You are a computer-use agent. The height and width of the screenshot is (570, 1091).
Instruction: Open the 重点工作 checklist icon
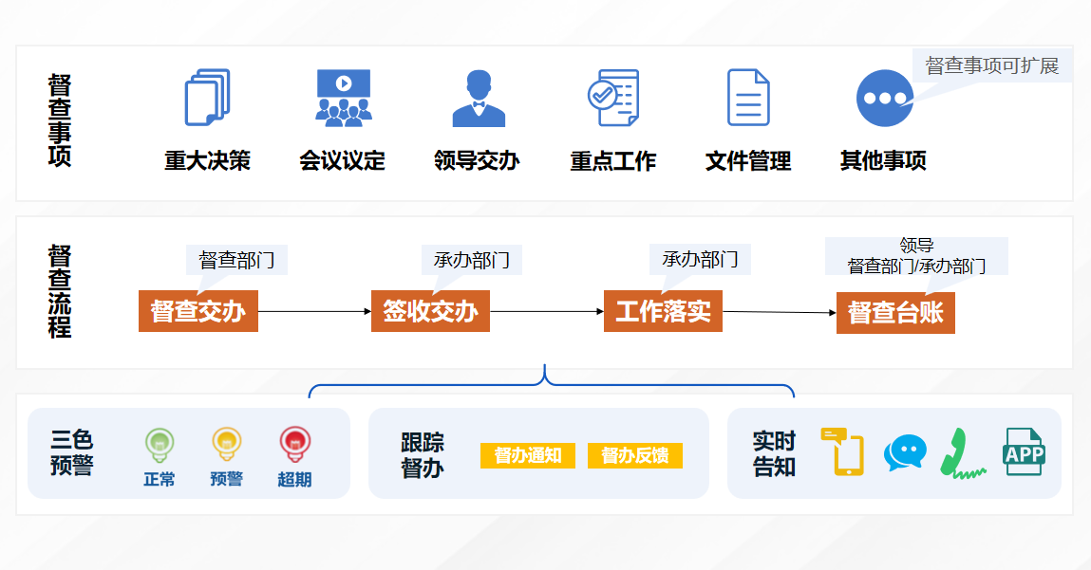[612, 98]
